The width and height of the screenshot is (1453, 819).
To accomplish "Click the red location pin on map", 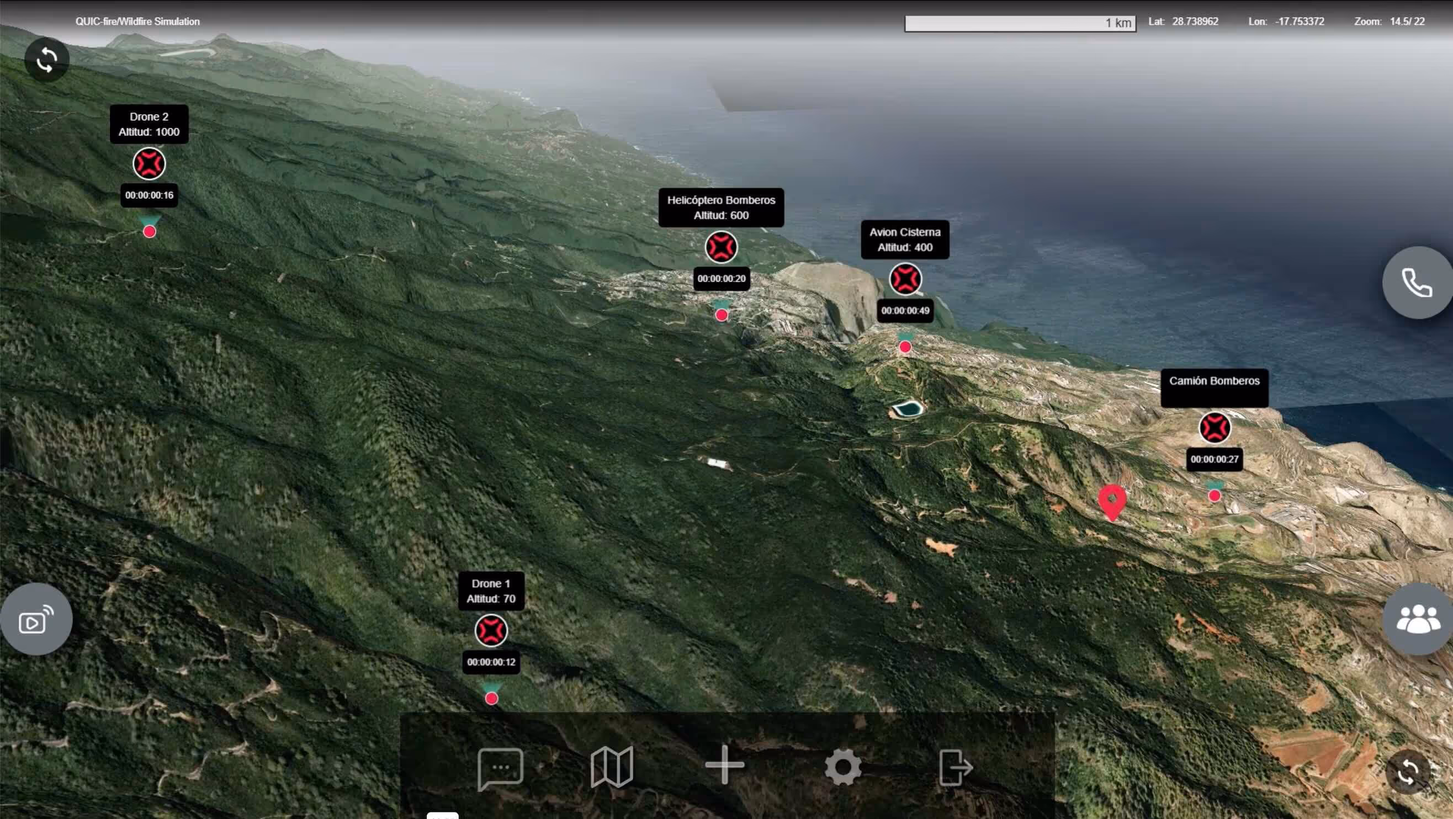I will pos(1112,502).
